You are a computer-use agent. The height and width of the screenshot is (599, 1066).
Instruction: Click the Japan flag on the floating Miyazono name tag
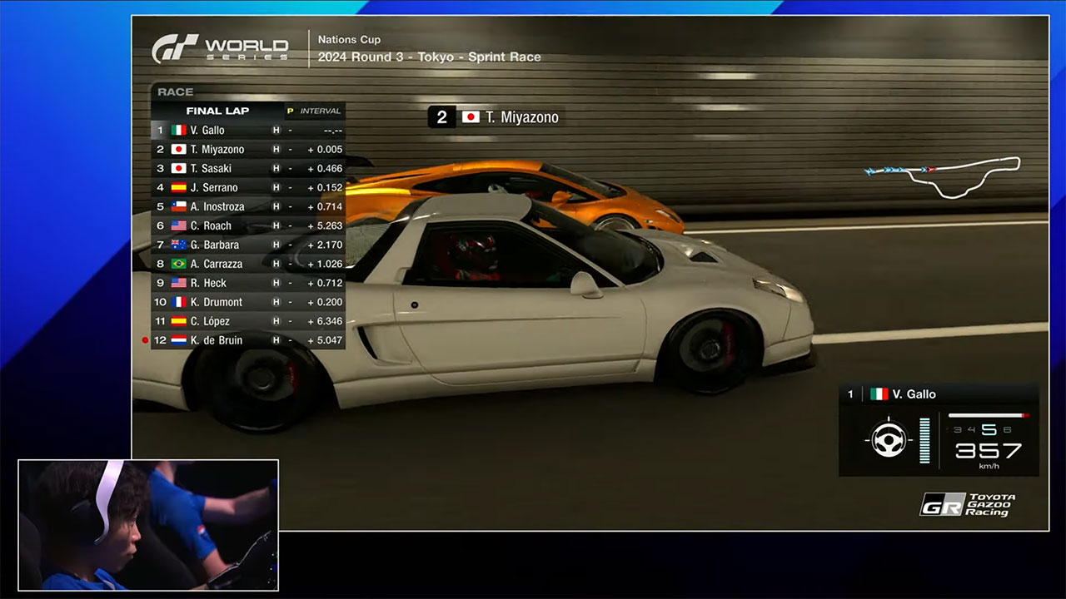[471, 117]
